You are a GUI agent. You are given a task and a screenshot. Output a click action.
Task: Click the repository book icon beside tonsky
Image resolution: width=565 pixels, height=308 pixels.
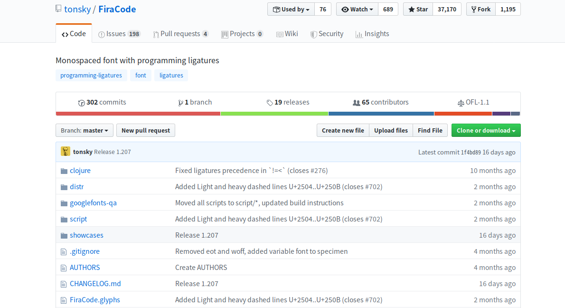point(58,9)
